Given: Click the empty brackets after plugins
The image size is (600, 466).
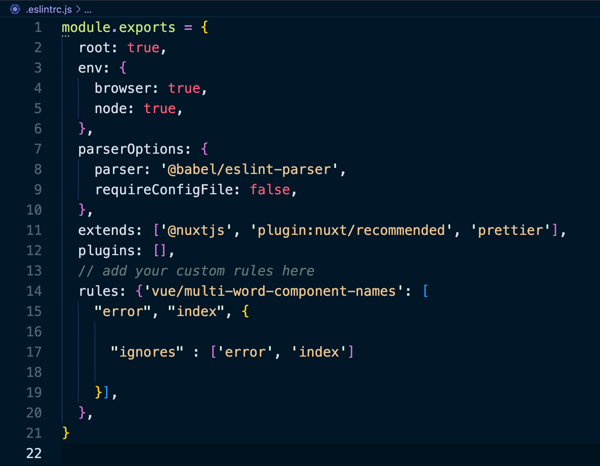Looking at the screenshot, I should click(160, 250).
